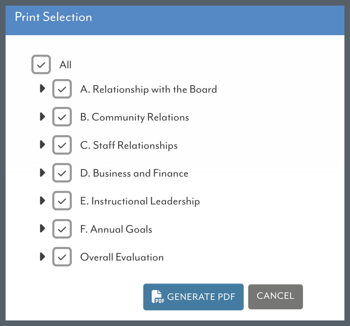Toggle the B. Community Relations checkbox
350x326 pixels.
[62, 117]
